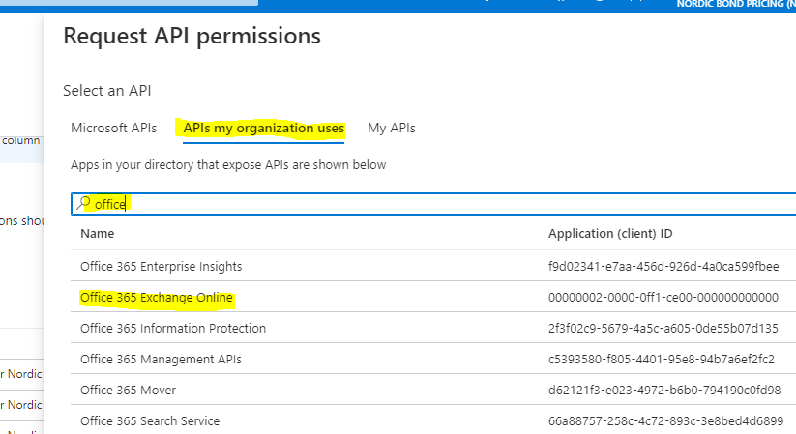Viewport: 796px width, 434px height.
Task: Select Office 365 Search Service
Action: [x=150, y=420]
